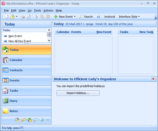Viewport: 158px width, 131px height.
Task: Click New Event link in Today panel
Action: (15, 36)
